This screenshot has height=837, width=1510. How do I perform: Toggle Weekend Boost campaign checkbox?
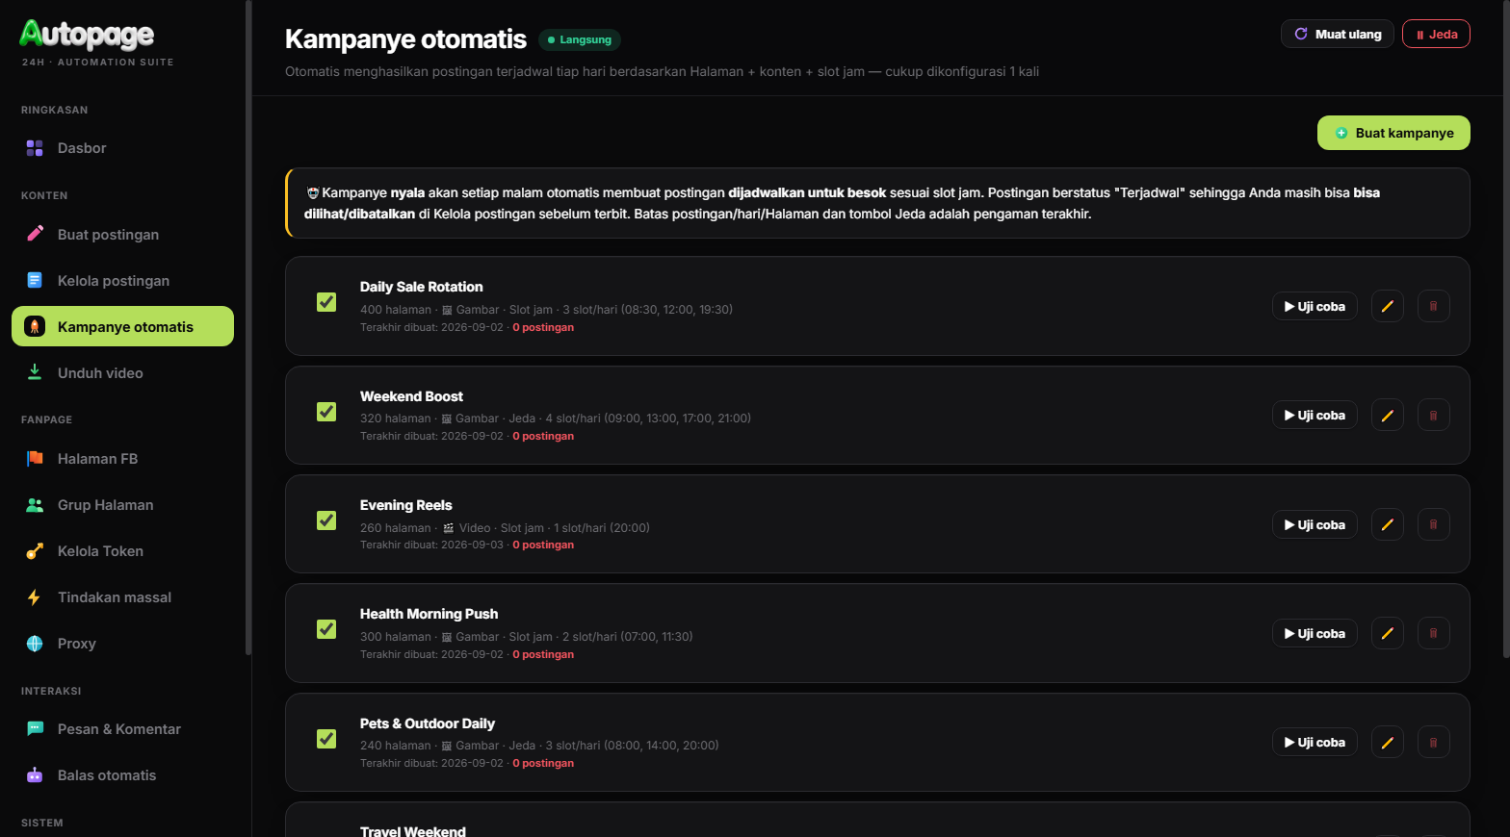[x=326, y=412]
